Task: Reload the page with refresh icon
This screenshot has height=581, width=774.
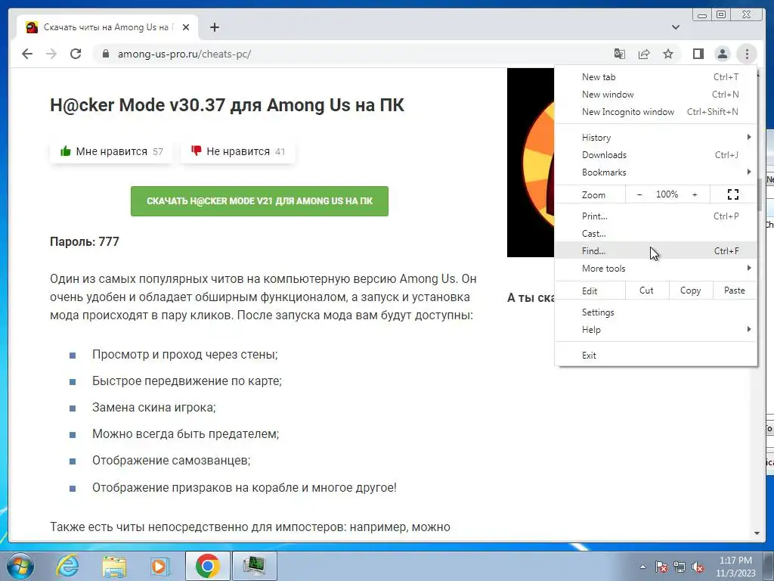Action: [x=76, y=54]
